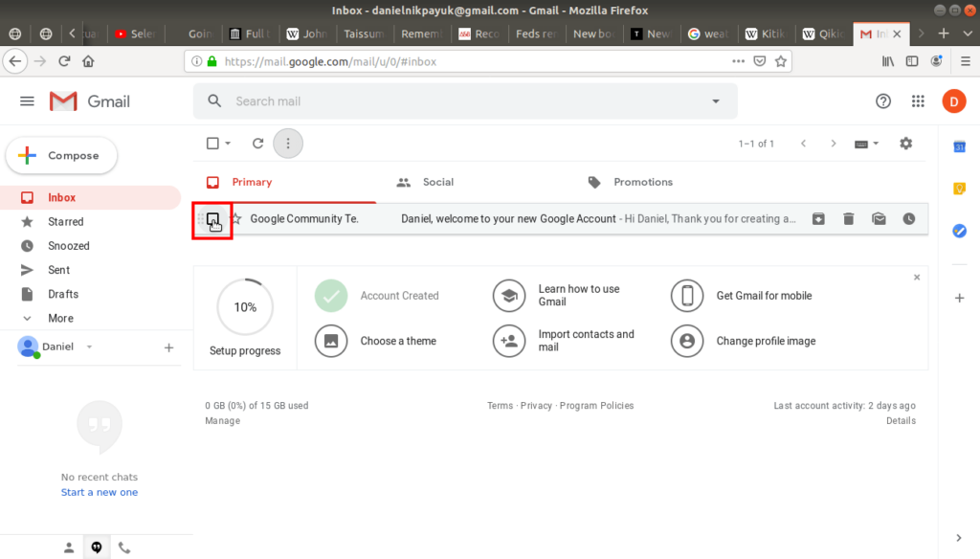
Task: Show search options dropdown arrow
Action: click(x=716, y=101)
